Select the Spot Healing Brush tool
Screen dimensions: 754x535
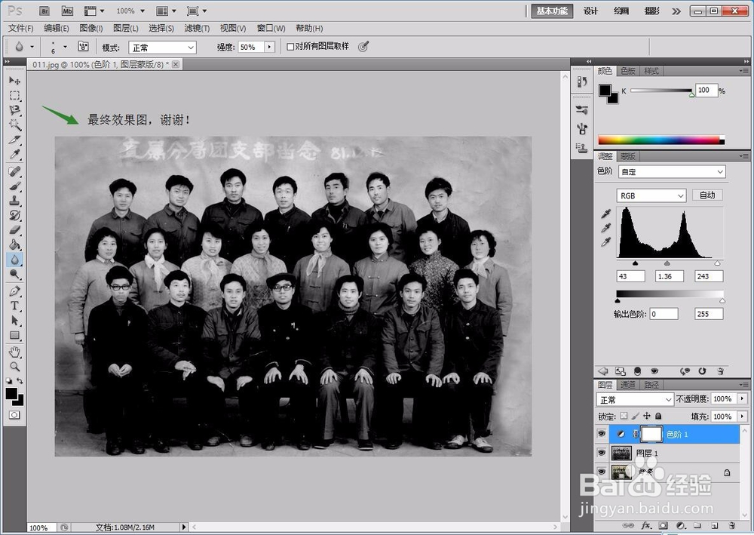click(x=14, y=171)
